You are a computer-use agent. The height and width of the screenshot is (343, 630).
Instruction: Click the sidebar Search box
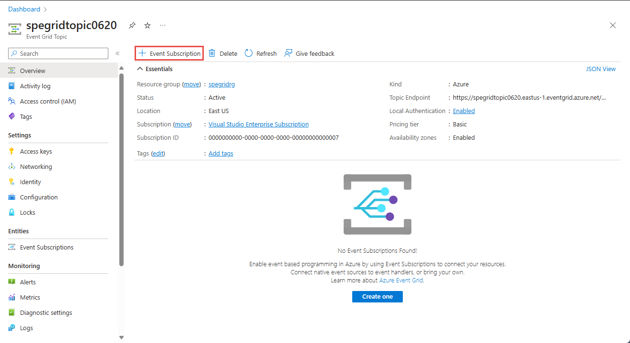coord(58,53)
